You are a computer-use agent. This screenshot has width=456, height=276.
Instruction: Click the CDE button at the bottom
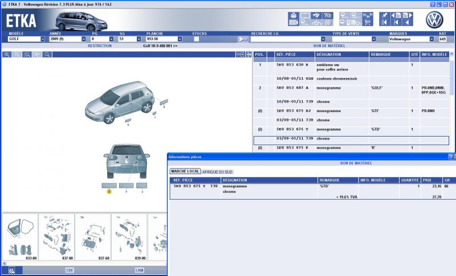point(70,270)
